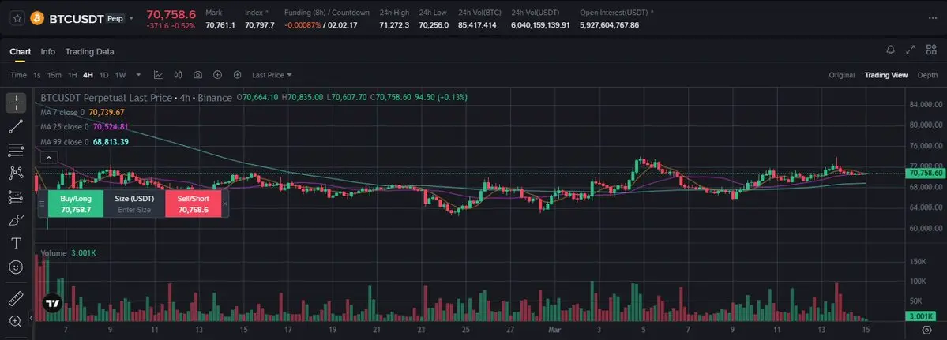Screen dimensions: 947x340
Task: Select the 1D interval
Action: tap(104, 75)
